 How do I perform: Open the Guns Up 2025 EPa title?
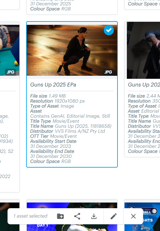pos(53,85)
